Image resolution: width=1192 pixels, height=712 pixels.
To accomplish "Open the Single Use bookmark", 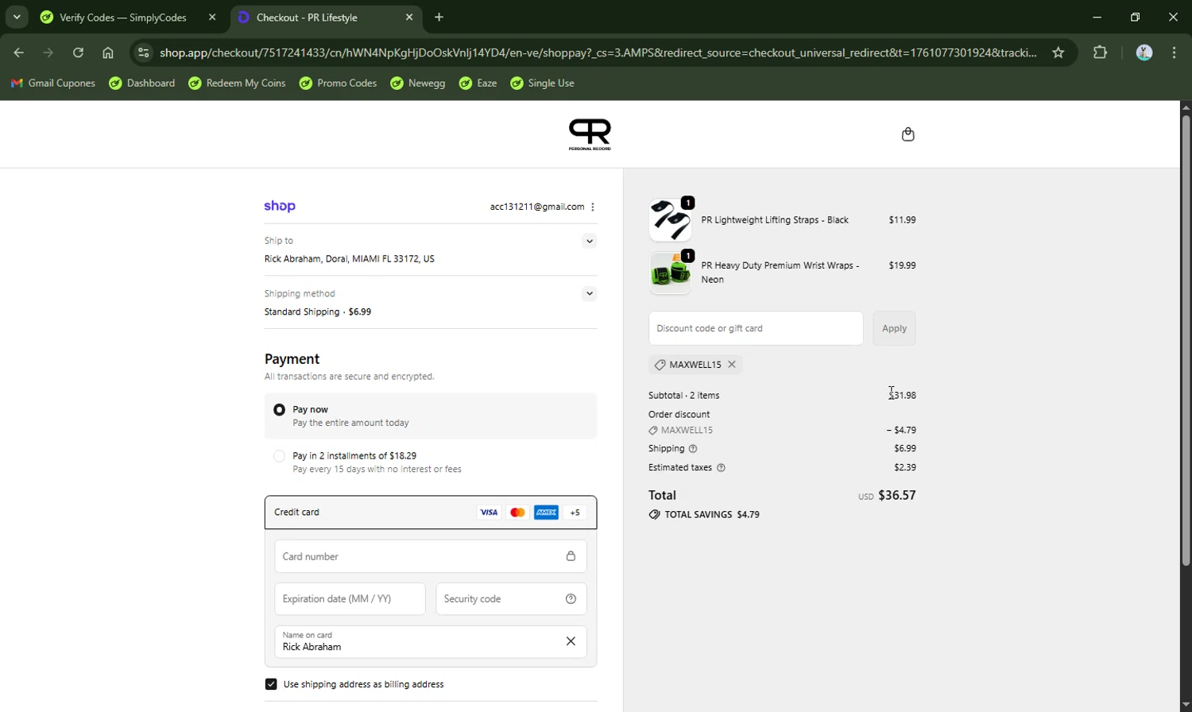I will click(543, 83).
